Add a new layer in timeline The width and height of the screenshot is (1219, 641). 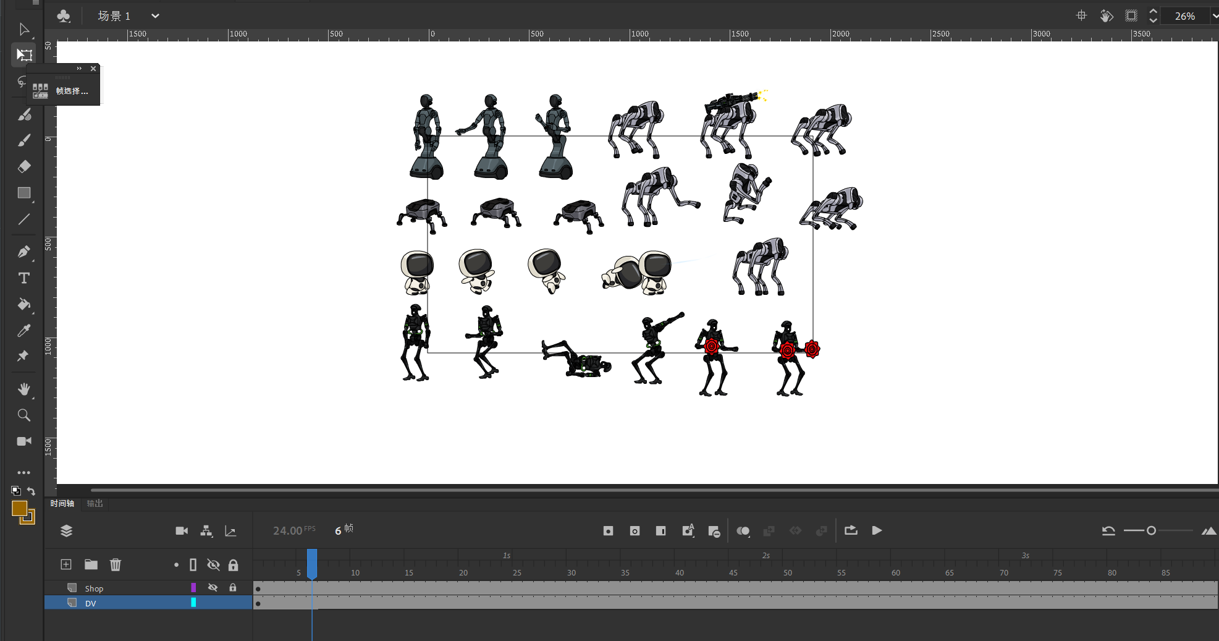pos(66,564)
